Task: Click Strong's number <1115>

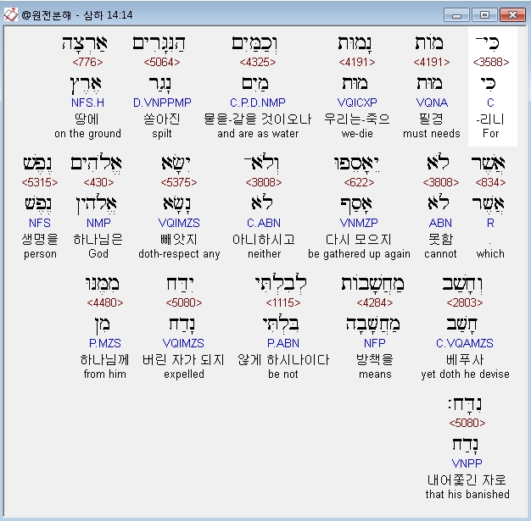Action: coord(283,302)
